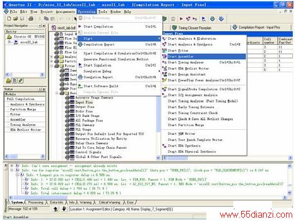This screenshot has width=295, height=221.
Task: Open the Tools menu
Action: [103, 12]
